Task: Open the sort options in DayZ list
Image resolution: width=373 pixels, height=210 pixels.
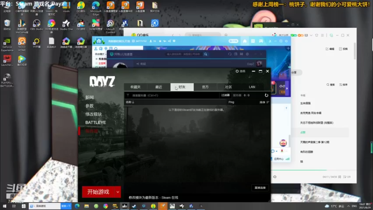Action: pos(264,102)
